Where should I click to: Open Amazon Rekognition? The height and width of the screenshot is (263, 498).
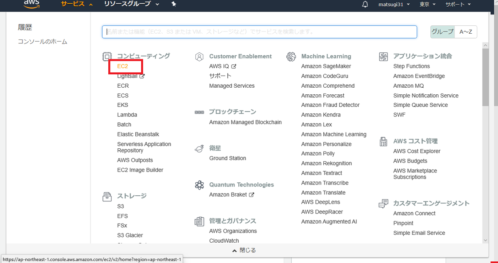pos(327,163)
